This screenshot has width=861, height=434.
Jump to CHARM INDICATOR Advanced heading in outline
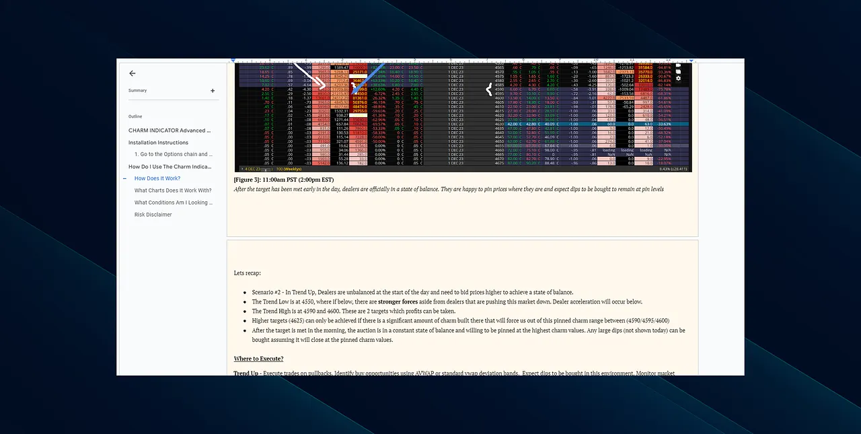[x=170, y=131]
